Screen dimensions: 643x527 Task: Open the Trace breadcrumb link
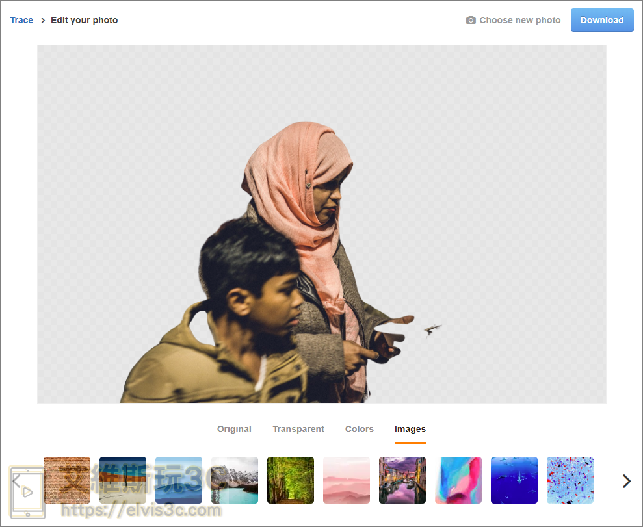click(x=21, y=20)
